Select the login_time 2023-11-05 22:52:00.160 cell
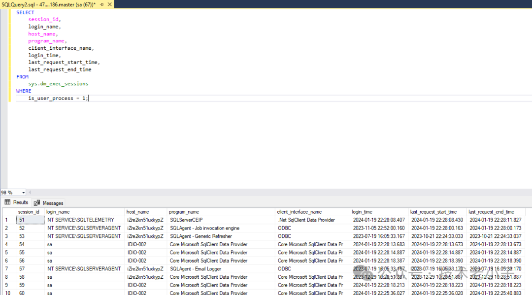The height and width of the screenshot is (295, 532). [379, 228]
